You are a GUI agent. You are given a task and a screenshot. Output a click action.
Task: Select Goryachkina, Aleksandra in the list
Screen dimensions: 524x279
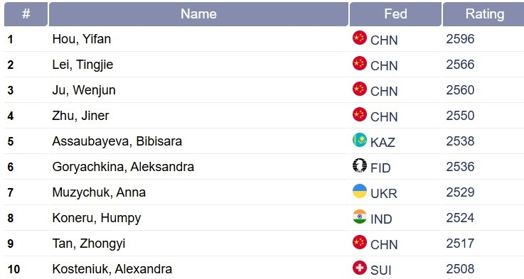pos(123,167)
